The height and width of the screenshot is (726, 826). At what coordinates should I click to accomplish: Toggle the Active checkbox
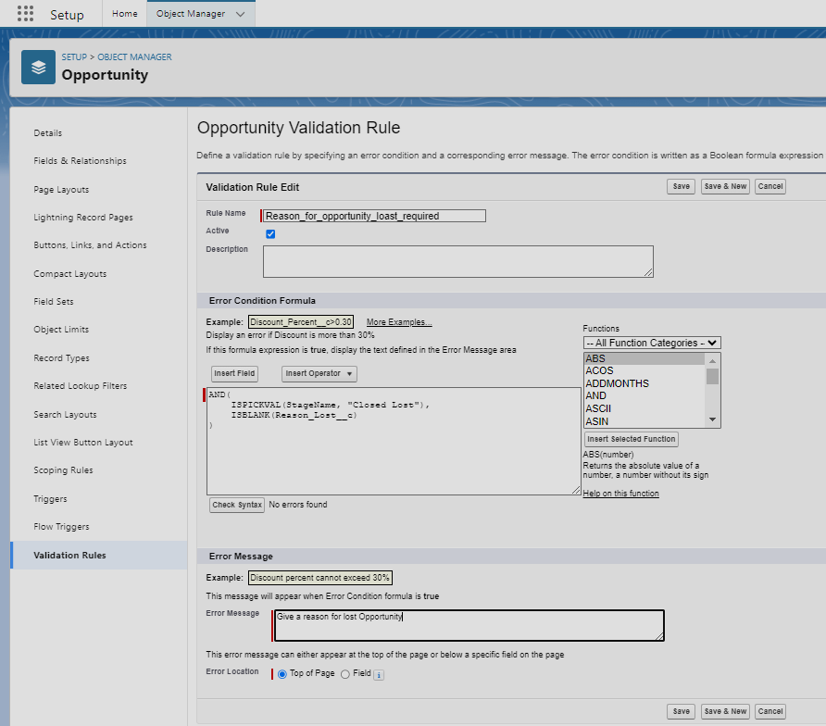[x=270, y=234]
